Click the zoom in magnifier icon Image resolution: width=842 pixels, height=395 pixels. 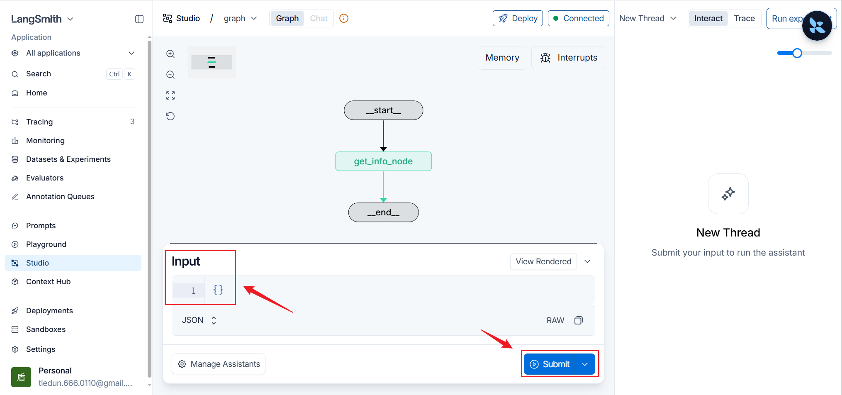[170, 54]
